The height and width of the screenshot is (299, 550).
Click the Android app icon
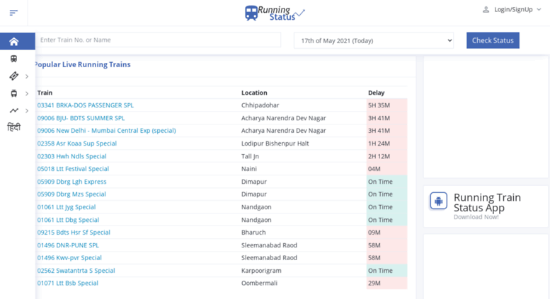point(438,201)
